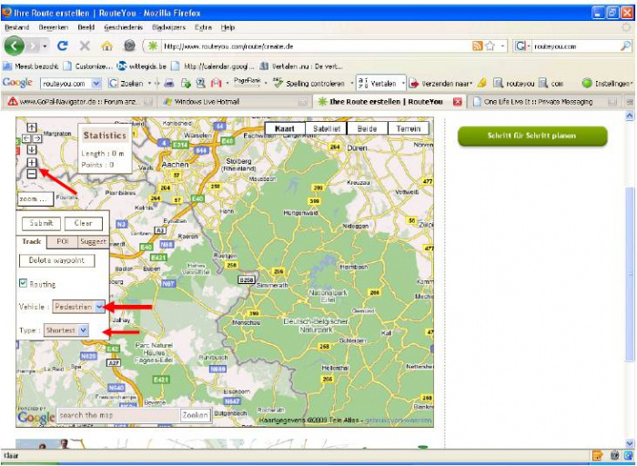The width and height of the screenshot is (637, 466).
Task: Open the bookmark star dropdown arrow
Action: pyautogui.click(x=502, y=46)
